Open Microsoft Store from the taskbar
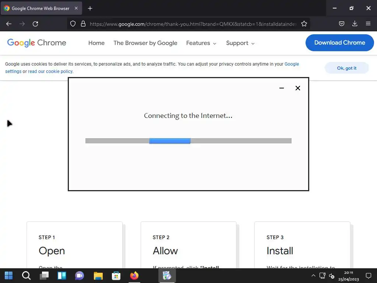This screenshot has width=377, height=283. tap(116, 276)
